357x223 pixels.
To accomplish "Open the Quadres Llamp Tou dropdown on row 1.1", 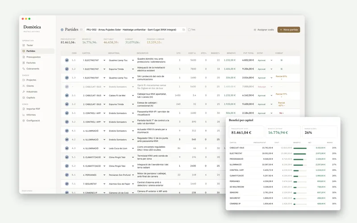I will (121, 60).
